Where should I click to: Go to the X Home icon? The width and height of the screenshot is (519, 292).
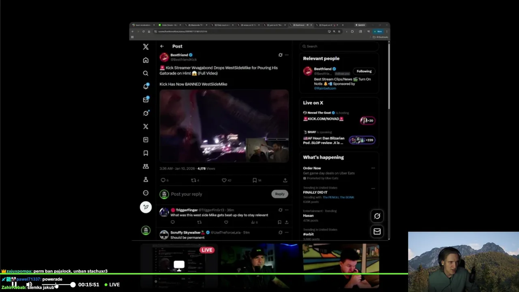(x=146, y=60)
